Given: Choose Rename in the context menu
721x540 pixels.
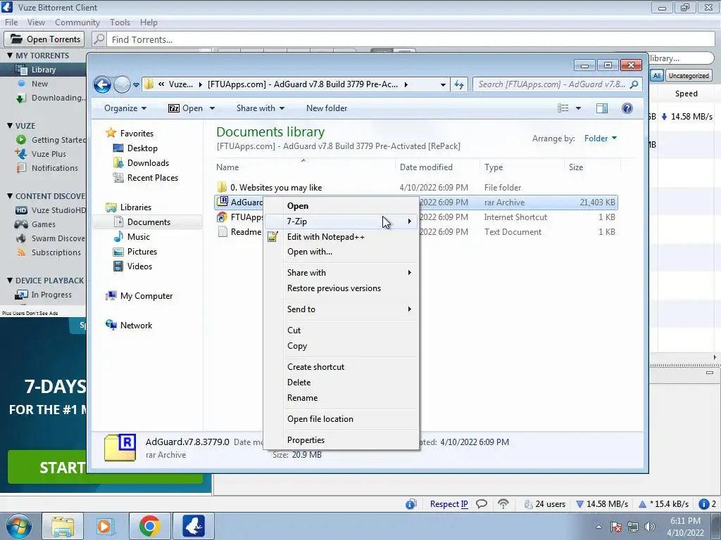Looking at the screenshot, I should (341, 398).
